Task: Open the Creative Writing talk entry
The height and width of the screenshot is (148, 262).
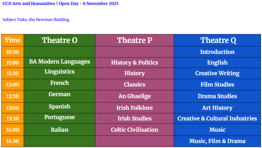Action: pos(217,73)
